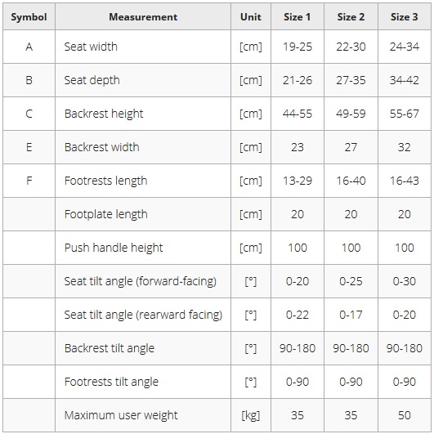434x434 pixels.
Task: Click the Measurement column header
Action: tap(143, 17)
